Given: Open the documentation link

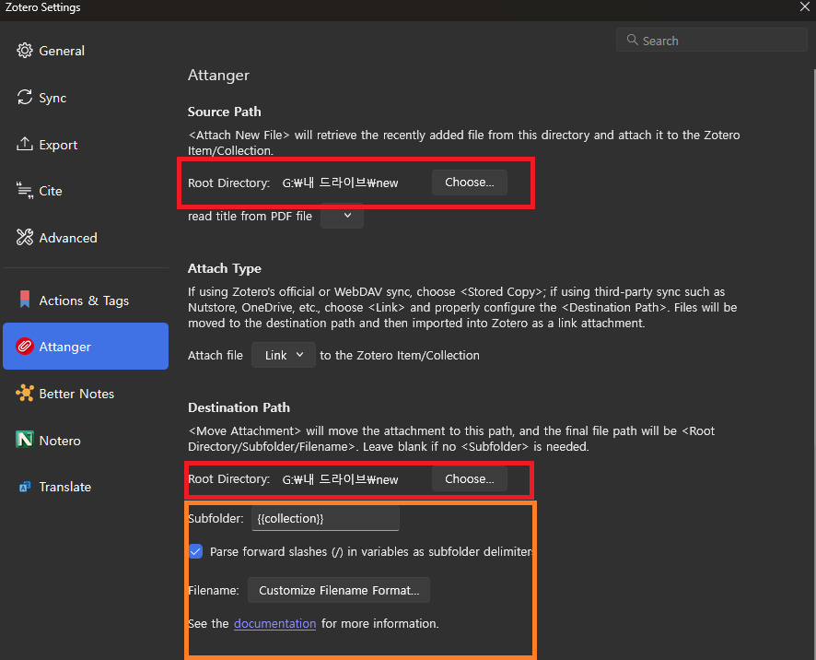Looking at the screenshot, I should click(274, 623).
